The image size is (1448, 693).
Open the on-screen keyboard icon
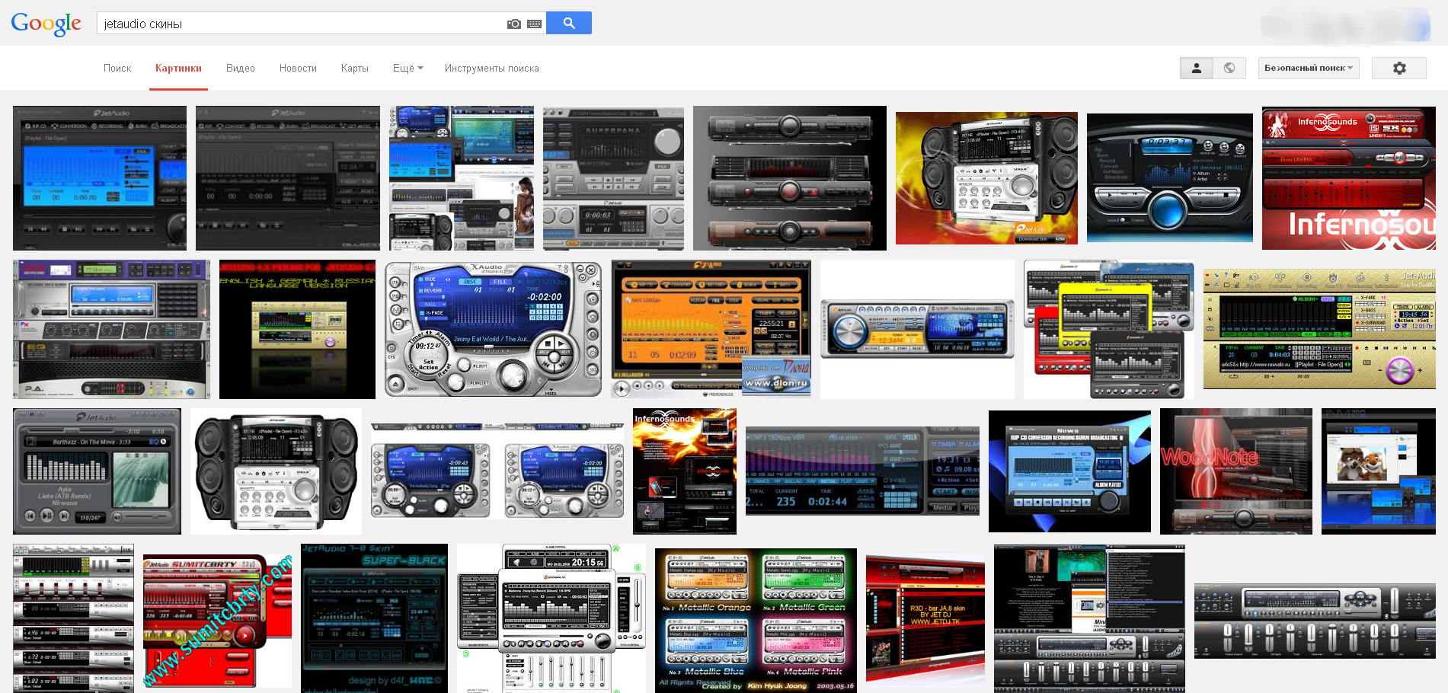[535, 24]
